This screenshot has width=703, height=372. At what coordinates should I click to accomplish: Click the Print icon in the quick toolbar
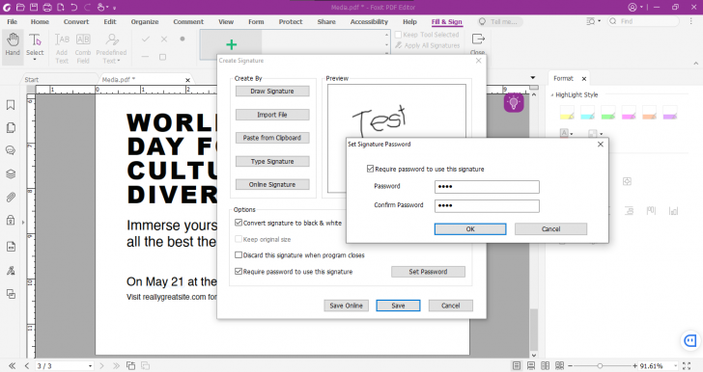47,7
